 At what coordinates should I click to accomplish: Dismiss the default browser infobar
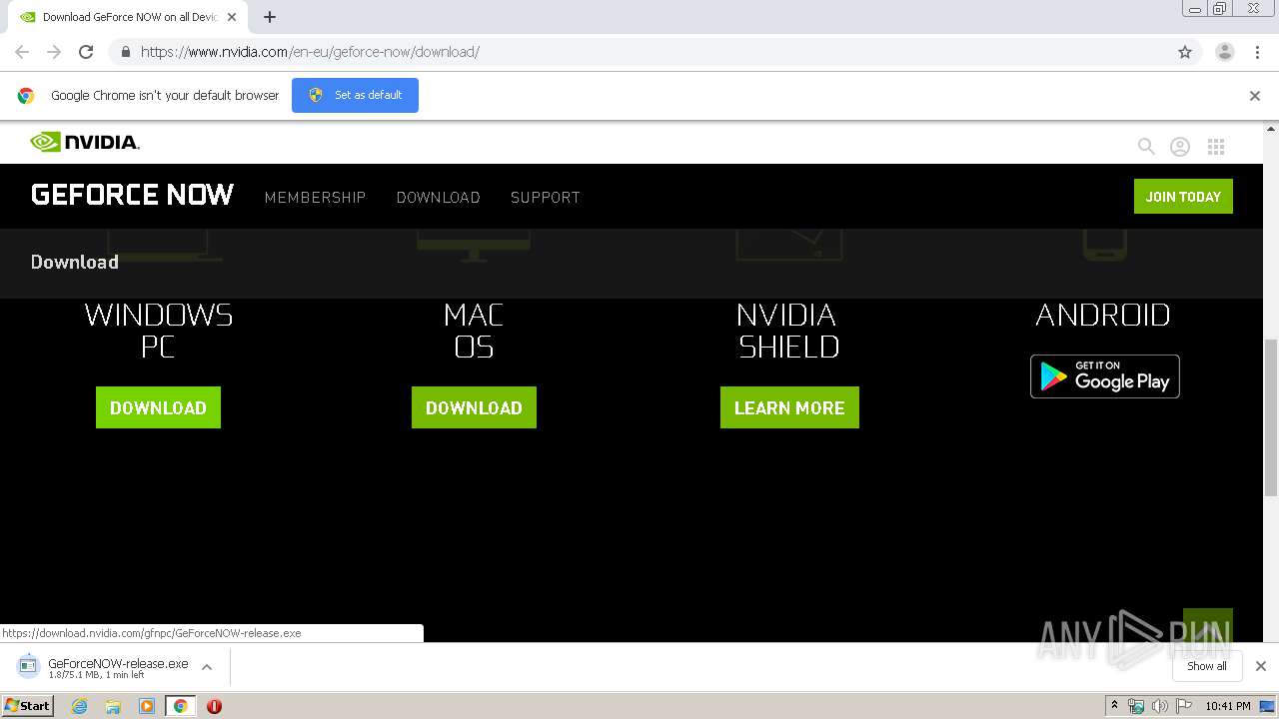(x=1255, y=96)
